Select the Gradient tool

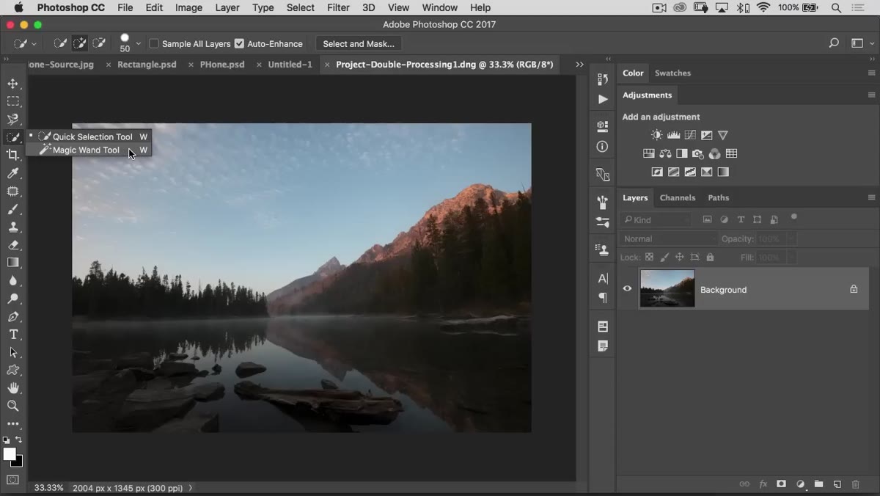point(13,263)
